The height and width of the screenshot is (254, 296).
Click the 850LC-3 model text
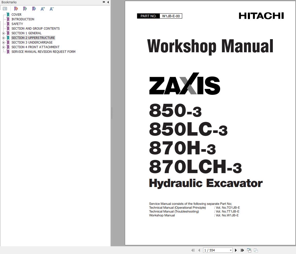[188, 129]
